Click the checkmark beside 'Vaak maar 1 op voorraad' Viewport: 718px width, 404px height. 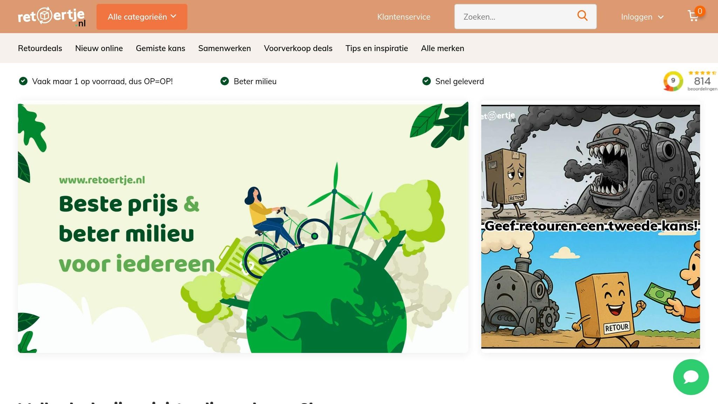tap(23, 81)
